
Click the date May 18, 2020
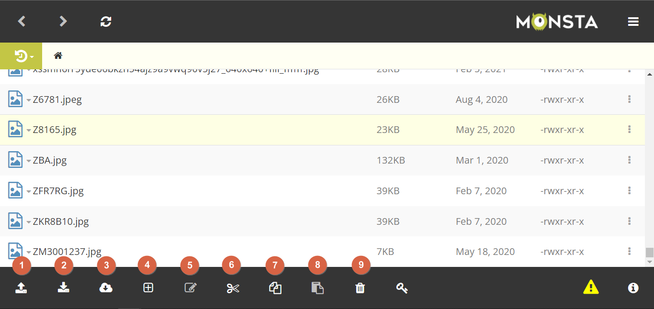click(485, 252)
